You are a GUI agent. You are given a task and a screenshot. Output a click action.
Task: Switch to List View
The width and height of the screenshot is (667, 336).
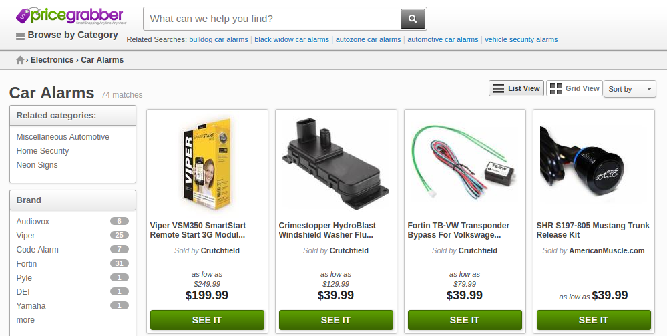pos(516,88)
